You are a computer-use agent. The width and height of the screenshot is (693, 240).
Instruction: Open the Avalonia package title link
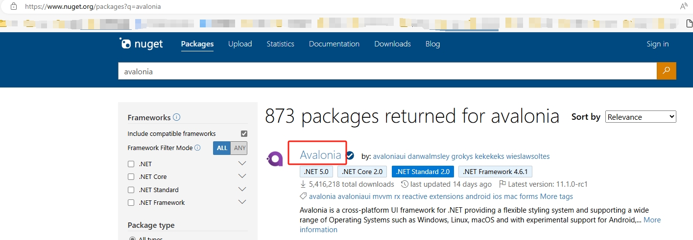point(320,155)
